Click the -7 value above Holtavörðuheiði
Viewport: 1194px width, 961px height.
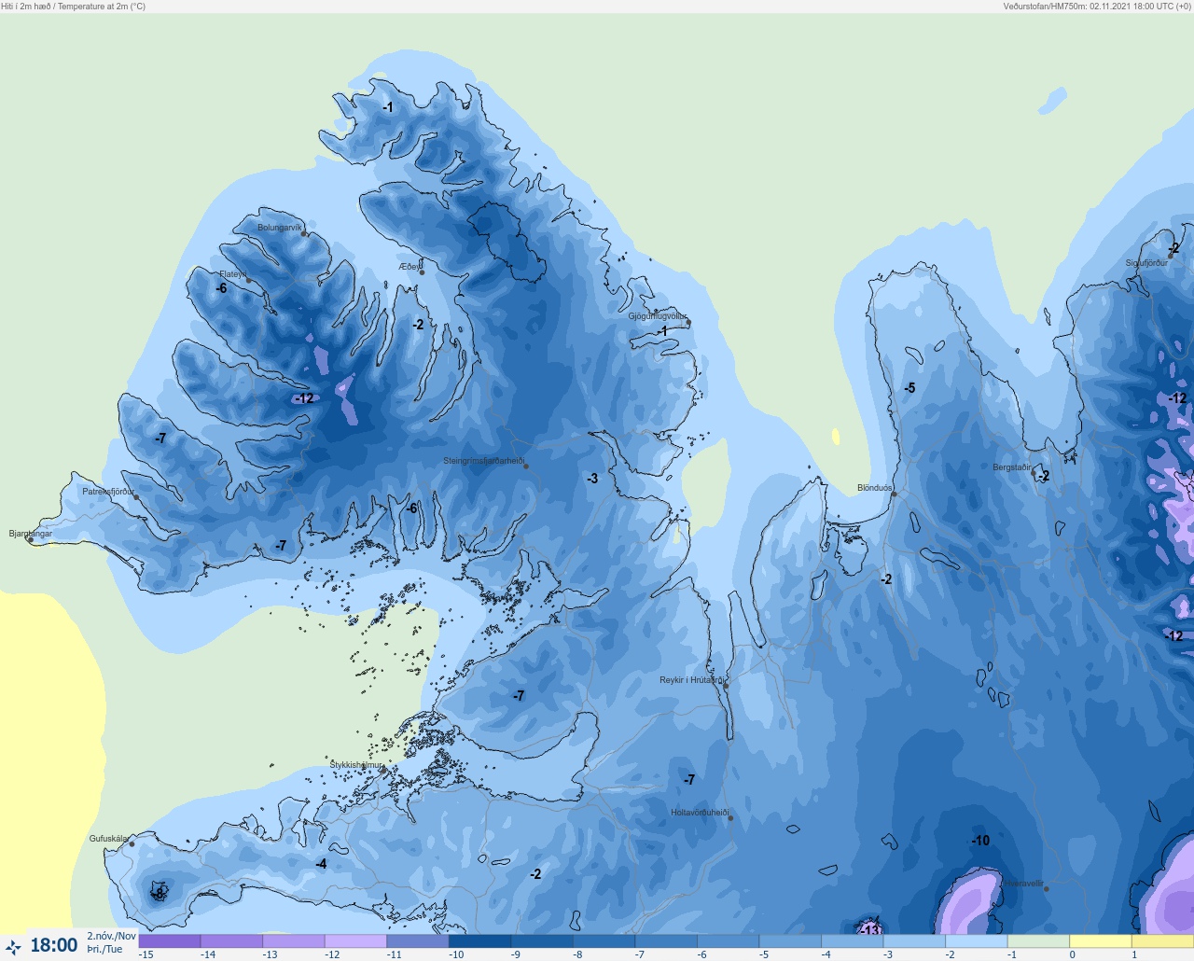688,780
